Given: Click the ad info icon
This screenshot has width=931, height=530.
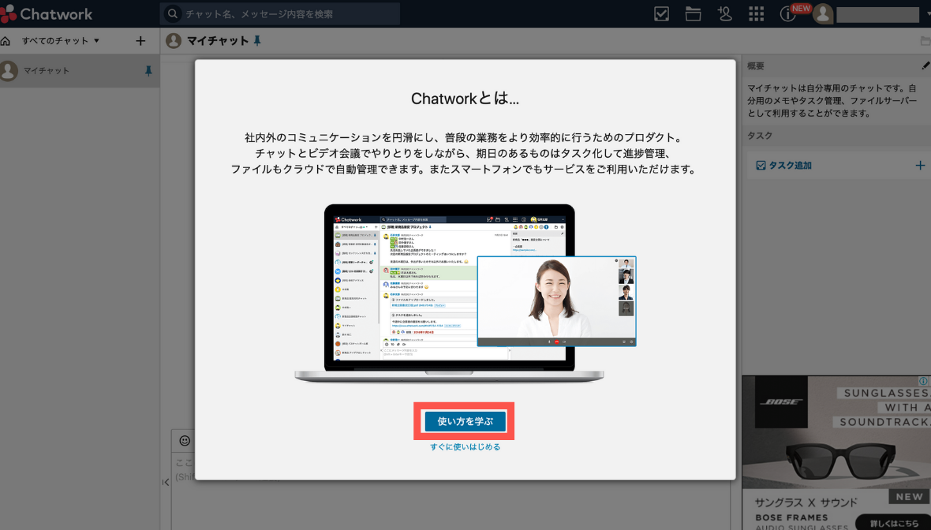Looking at the screenshot, I should pyautogui.click(x=924, y=381).
